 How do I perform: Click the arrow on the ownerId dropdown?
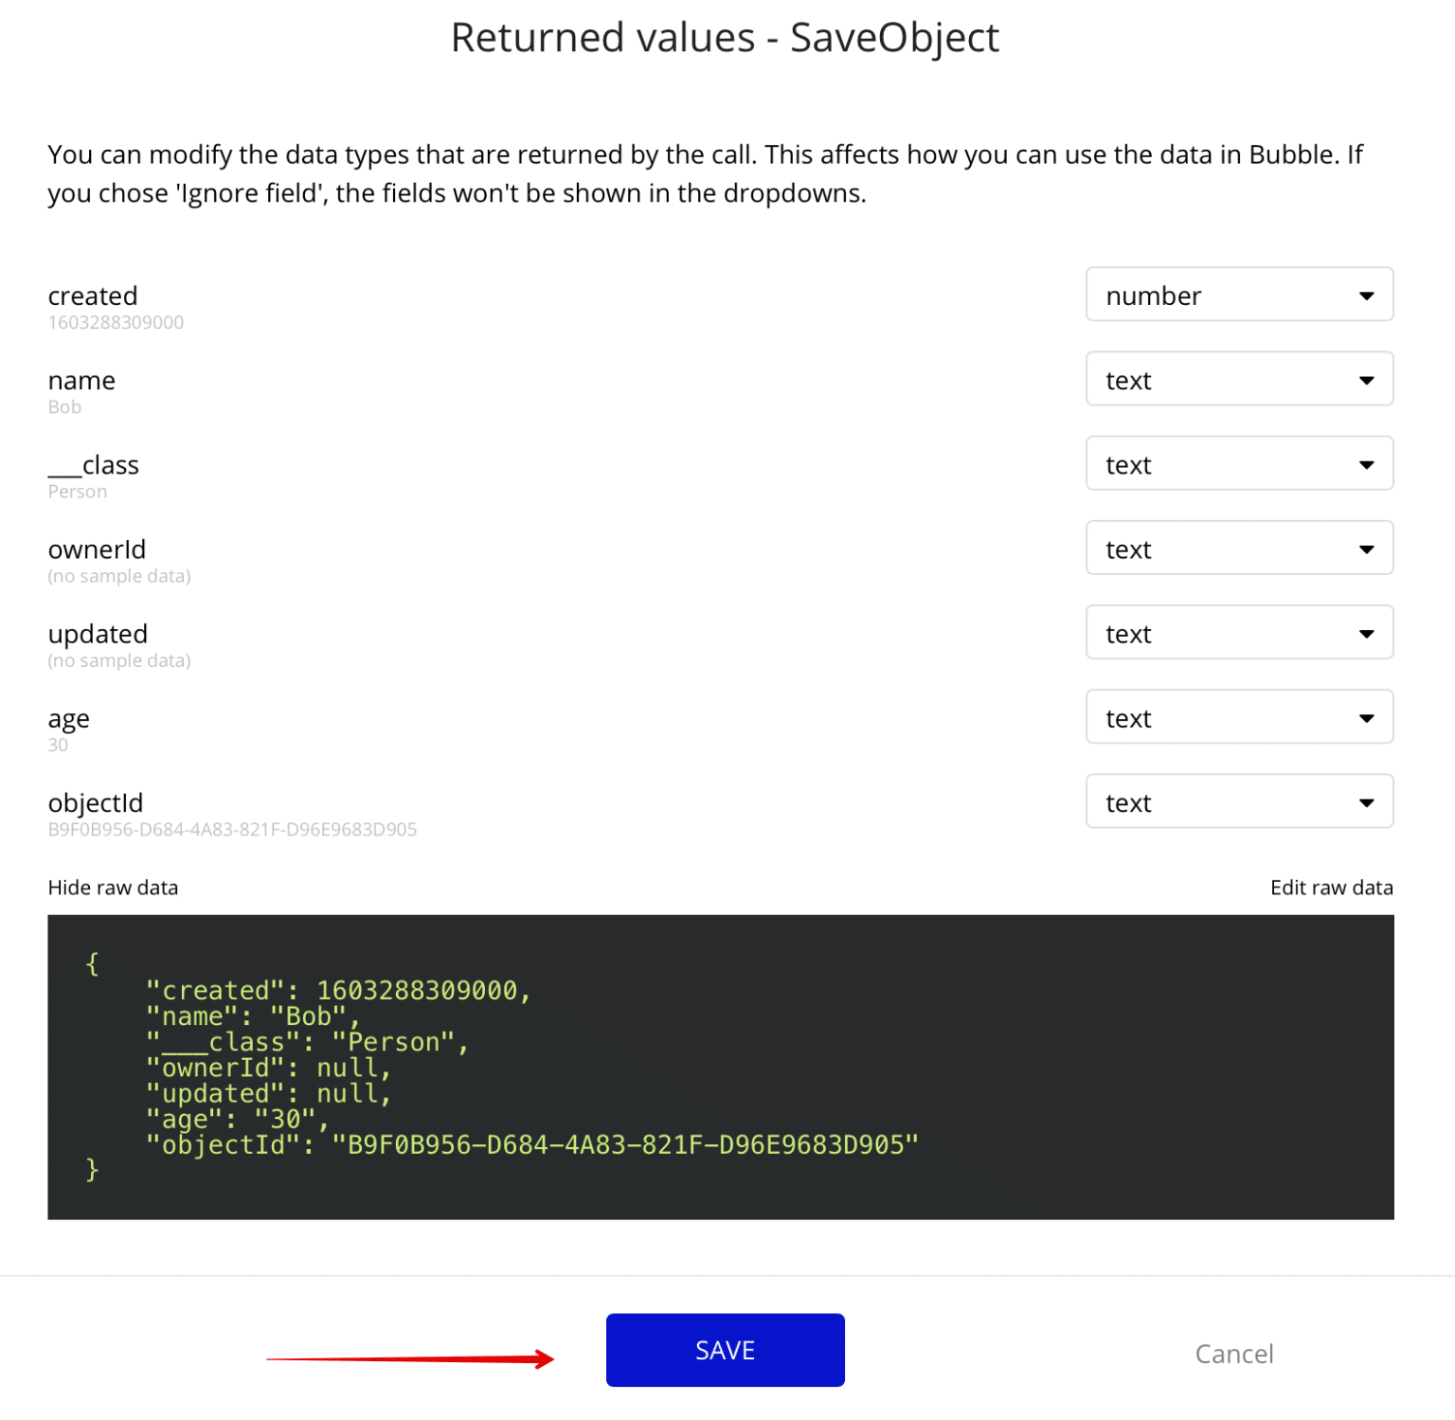(1367, 548)
